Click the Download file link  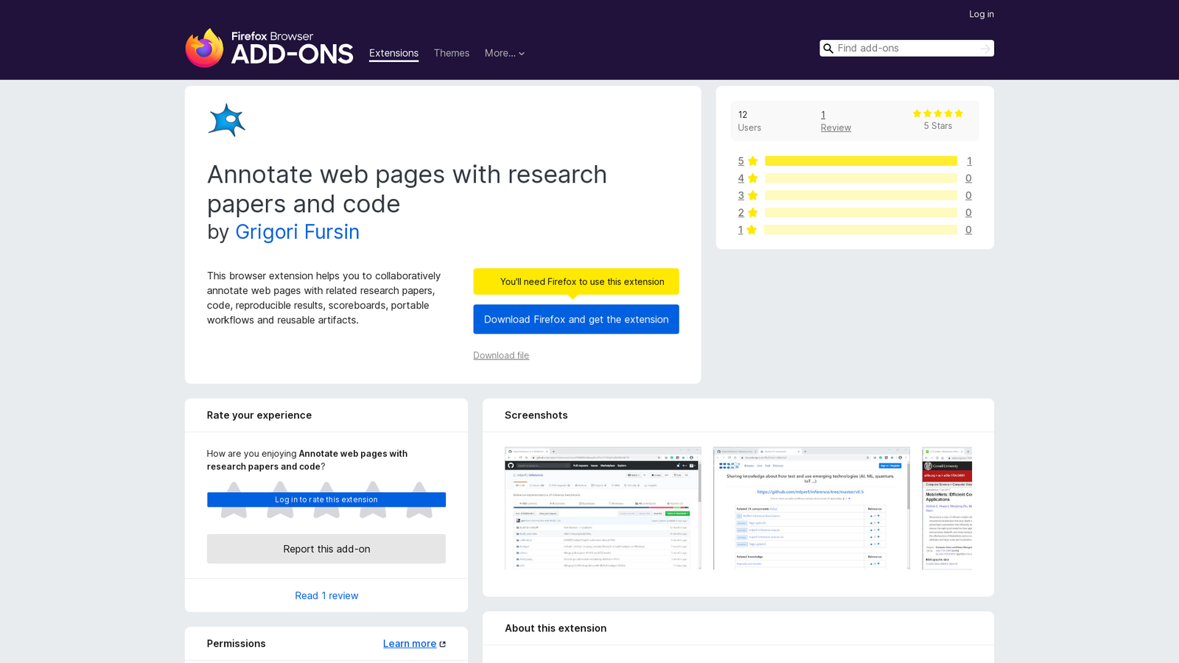501,355
